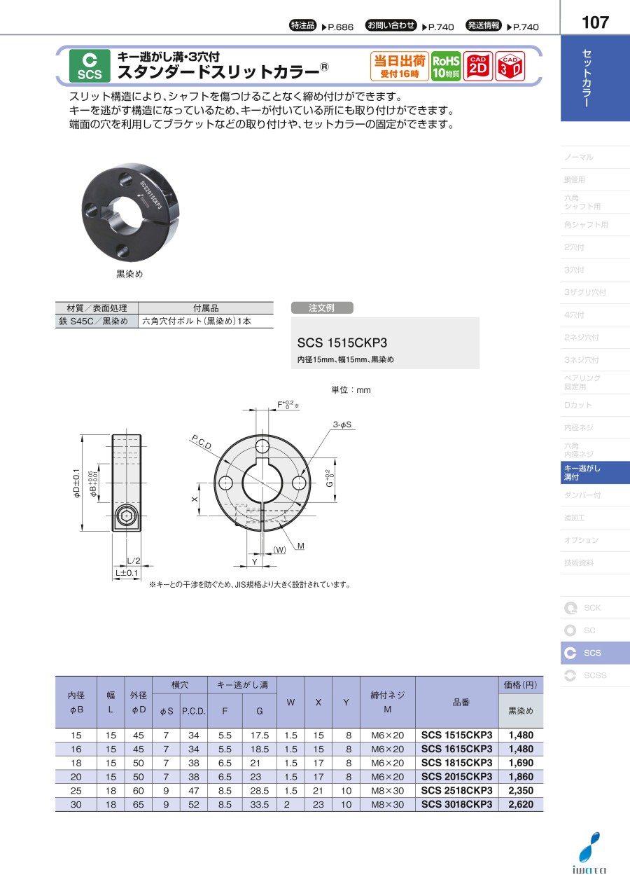This screenshot has width=630, height=891.
Task: Click the CAD 2D download icon
Action: click(x=478, y=67)
